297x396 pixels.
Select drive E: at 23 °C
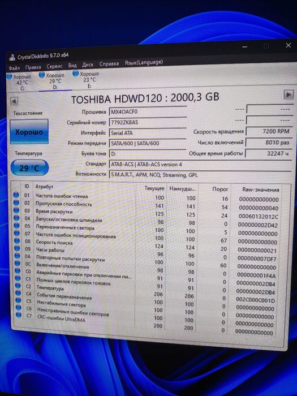point(86,80)
